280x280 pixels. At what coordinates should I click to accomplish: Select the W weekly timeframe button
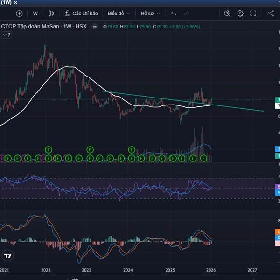pyautogui.click(x=35, y=14)
